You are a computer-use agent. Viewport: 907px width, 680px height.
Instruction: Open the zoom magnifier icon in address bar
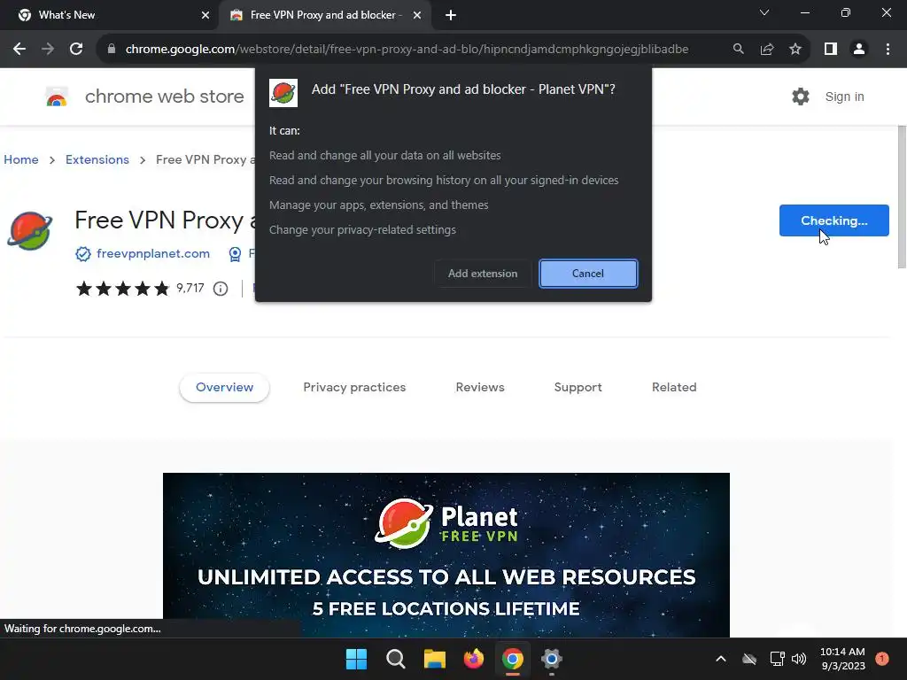739,50
